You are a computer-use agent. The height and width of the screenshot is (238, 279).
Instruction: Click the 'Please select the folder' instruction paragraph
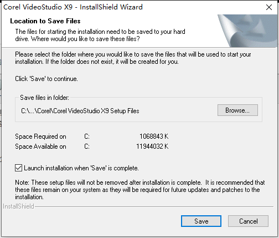[x=133, y=58]
